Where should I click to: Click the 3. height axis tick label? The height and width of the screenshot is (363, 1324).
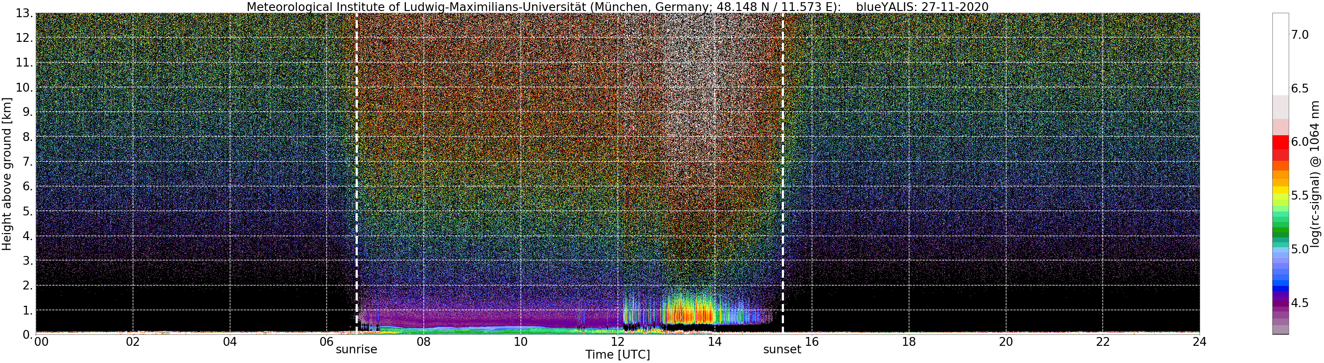28,260
